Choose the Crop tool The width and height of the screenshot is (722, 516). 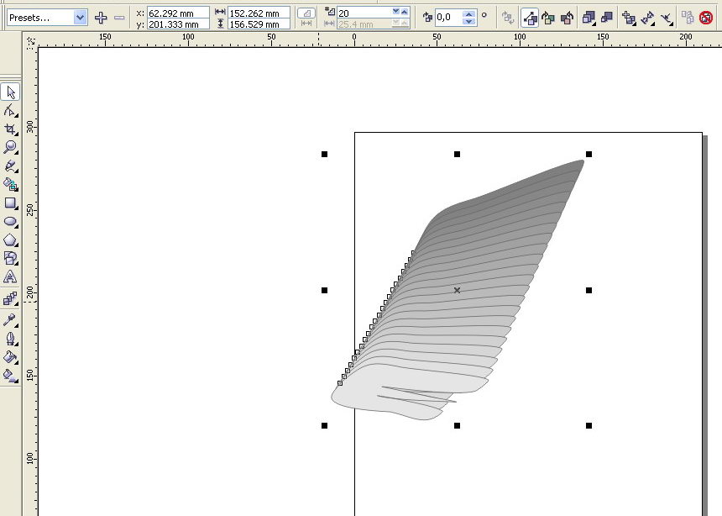[x=11, y=129]
